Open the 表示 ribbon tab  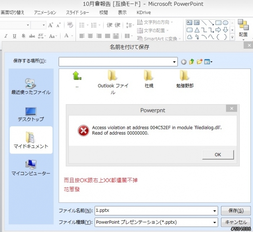coord(122,12)
